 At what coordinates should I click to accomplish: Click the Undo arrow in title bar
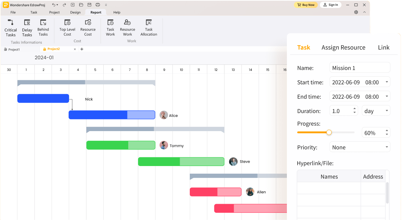coord(54,4)
